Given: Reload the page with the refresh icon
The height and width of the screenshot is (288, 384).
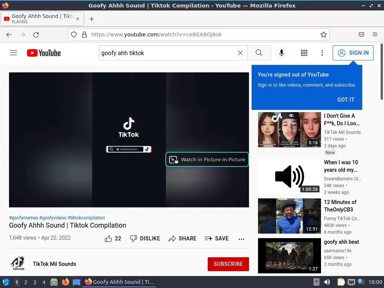Looking at the screenshot, I should (x=36, y=35).
